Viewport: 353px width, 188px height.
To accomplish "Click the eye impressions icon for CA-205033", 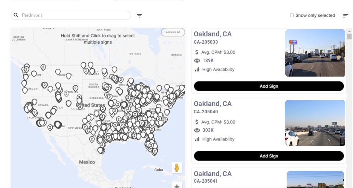I will (x=197, y=60).
